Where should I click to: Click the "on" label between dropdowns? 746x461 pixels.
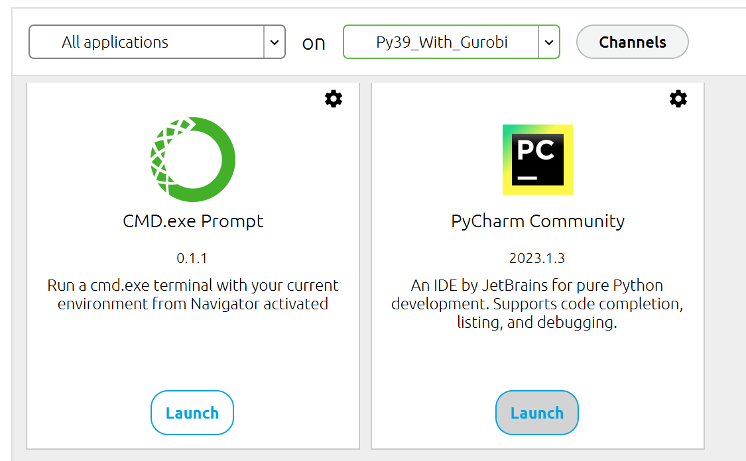click(x=314, y=43)
